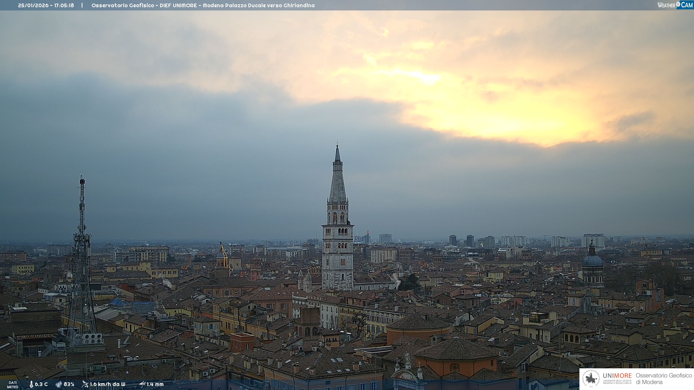The image size is (694, 390).
Task: Click the UNIMORE wordmark text
Action: point(617,376)
